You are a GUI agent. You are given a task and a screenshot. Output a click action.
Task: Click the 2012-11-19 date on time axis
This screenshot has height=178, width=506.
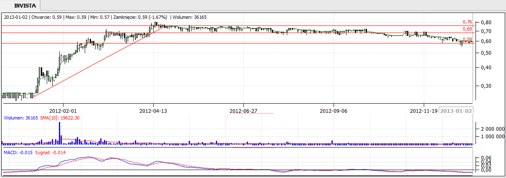point(424,111)
